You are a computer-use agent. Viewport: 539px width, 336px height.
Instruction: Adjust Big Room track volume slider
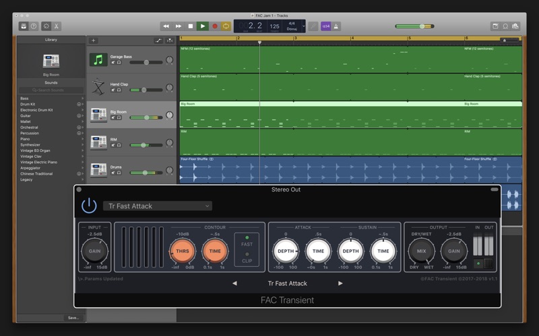146,118
